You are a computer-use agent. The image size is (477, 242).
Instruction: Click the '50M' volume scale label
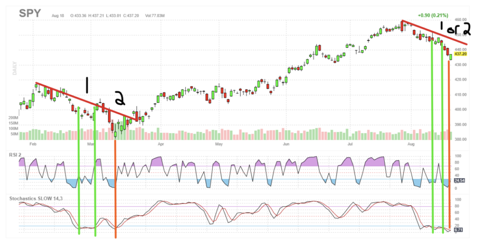(x=14, y=134)
